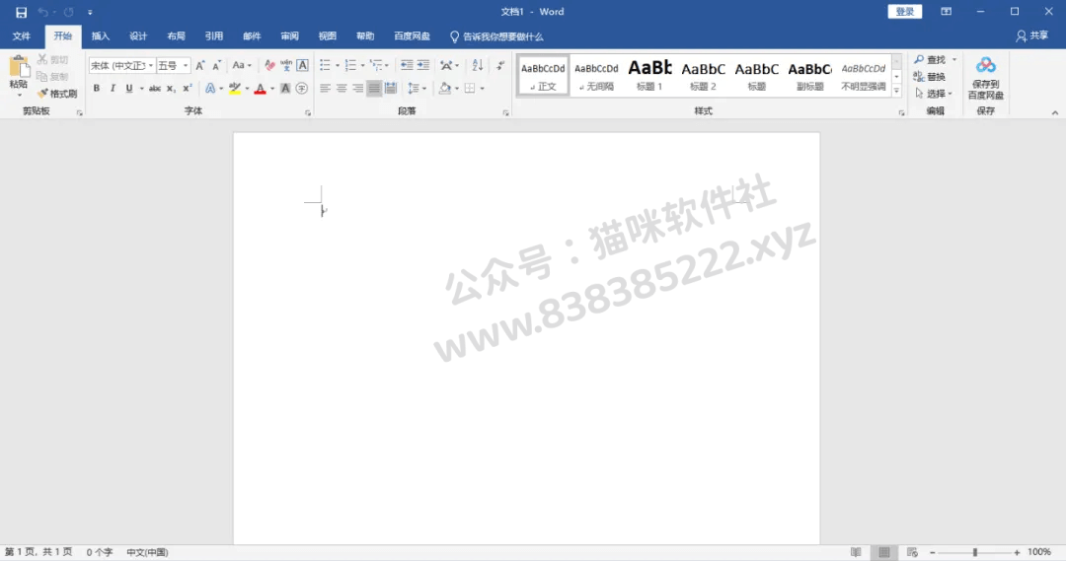Viewport: 1066px width, 561px height.
Task: Sort the selection with the A-Z icon
Action: click(478, 66)
